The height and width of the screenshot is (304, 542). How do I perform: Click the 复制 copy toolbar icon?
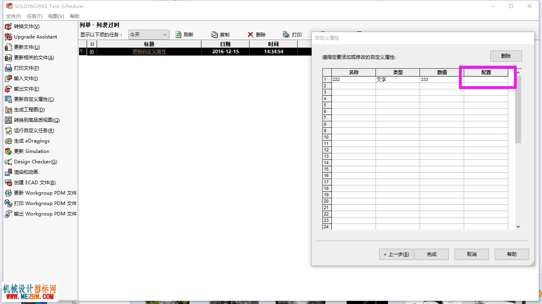(x=215, y=35)
